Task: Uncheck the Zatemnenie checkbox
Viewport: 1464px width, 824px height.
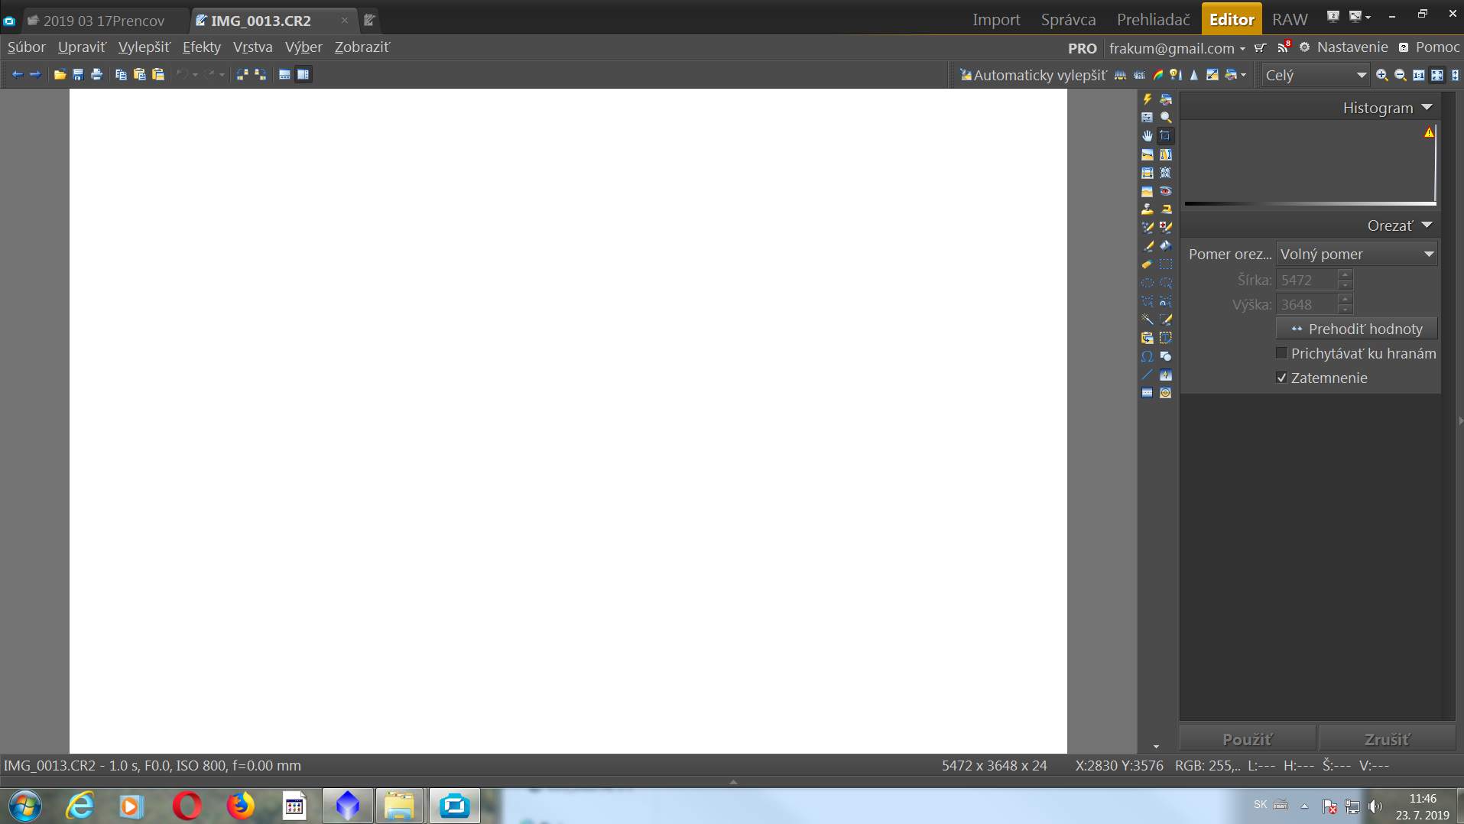Action: coord(1282,378)
